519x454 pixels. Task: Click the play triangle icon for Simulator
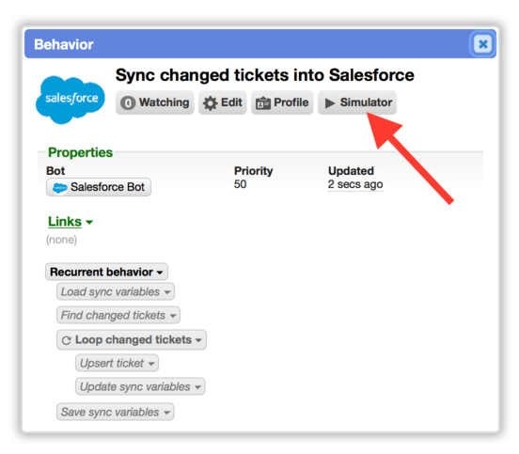coord(330,103)
